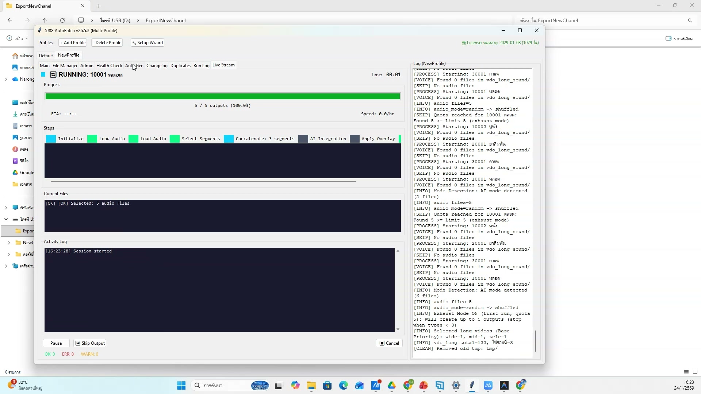The image size is (701, 394).
Task: Click the Delete Profile button
Action: 107,43
